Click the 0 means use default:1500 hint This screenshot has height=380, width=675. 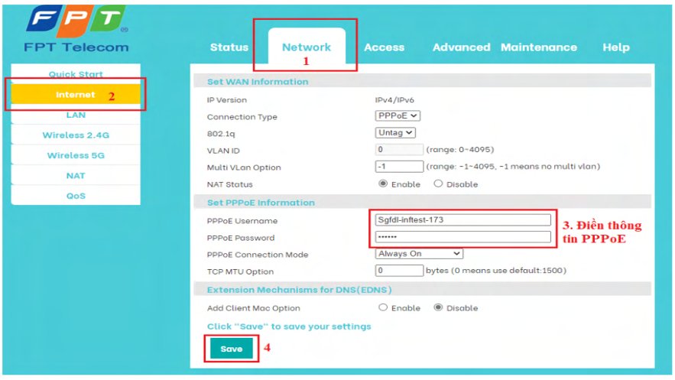point(496,271)
